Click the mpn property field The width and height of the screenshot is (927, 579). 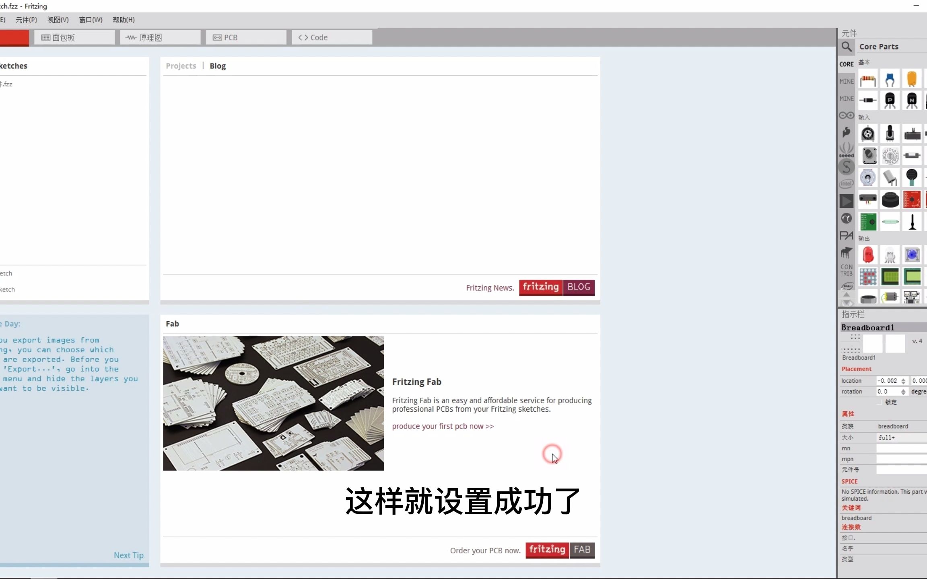pos(902,459)
